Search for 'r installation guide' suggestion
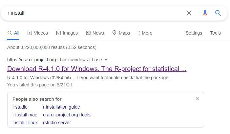Image resolution: width=230 pixels, height=134 pixels. pyautogui.click(x=61, y=107)
